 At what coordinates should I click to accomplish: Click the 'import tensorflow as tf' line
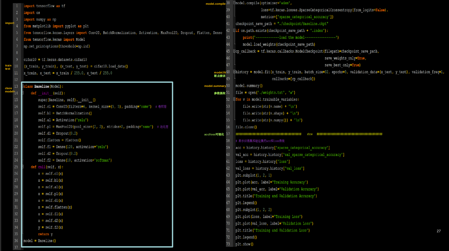pos(44,6)
